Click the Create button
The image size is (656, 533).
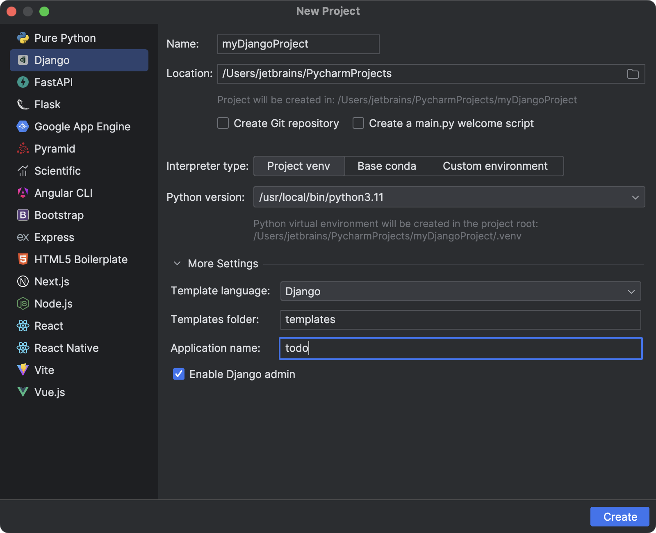(x=620, y=517)
